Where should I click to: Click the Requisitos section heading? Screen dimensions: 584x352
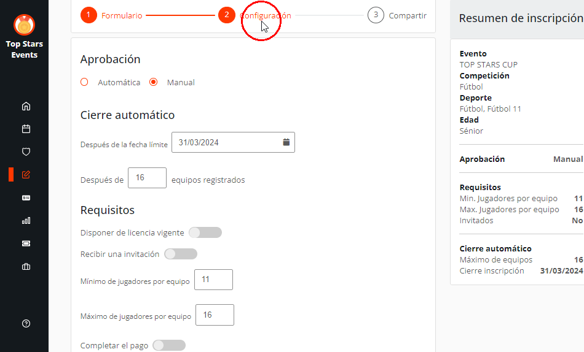(x=107, y=210)
